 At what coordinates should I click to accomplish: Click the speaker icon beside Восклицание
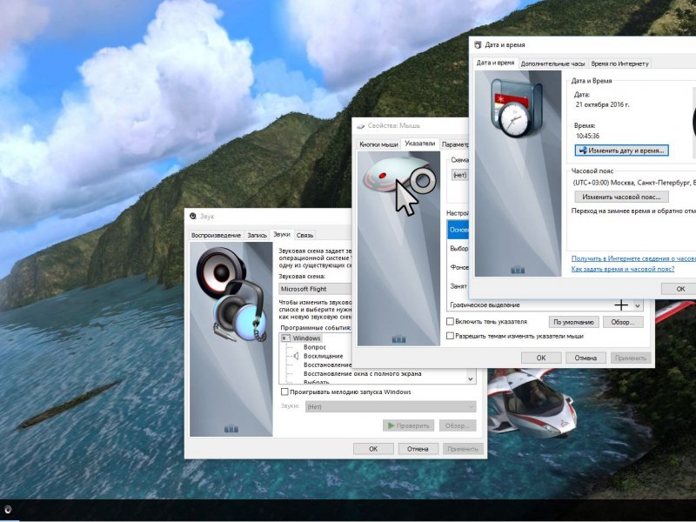click(x=296, y=356)
